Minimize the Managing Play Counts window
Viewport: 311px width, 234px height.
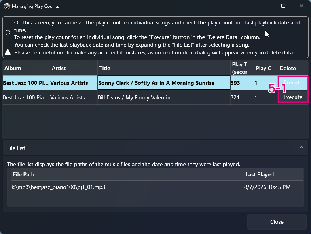[265, 6]
